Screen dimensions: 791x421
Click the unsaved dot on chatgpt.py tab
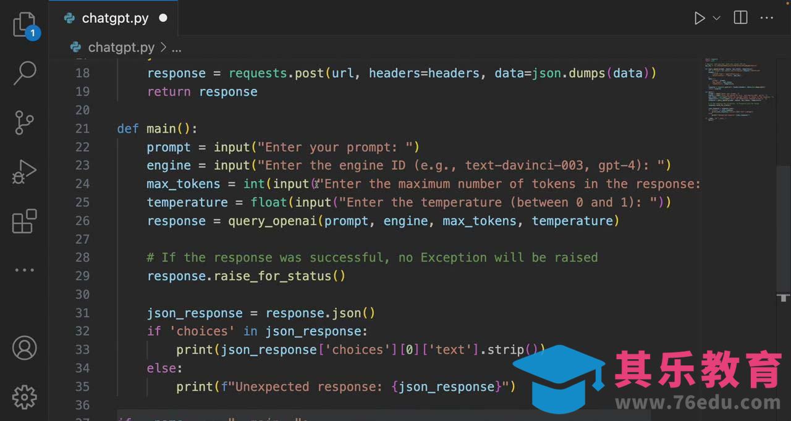pos(163,18)
